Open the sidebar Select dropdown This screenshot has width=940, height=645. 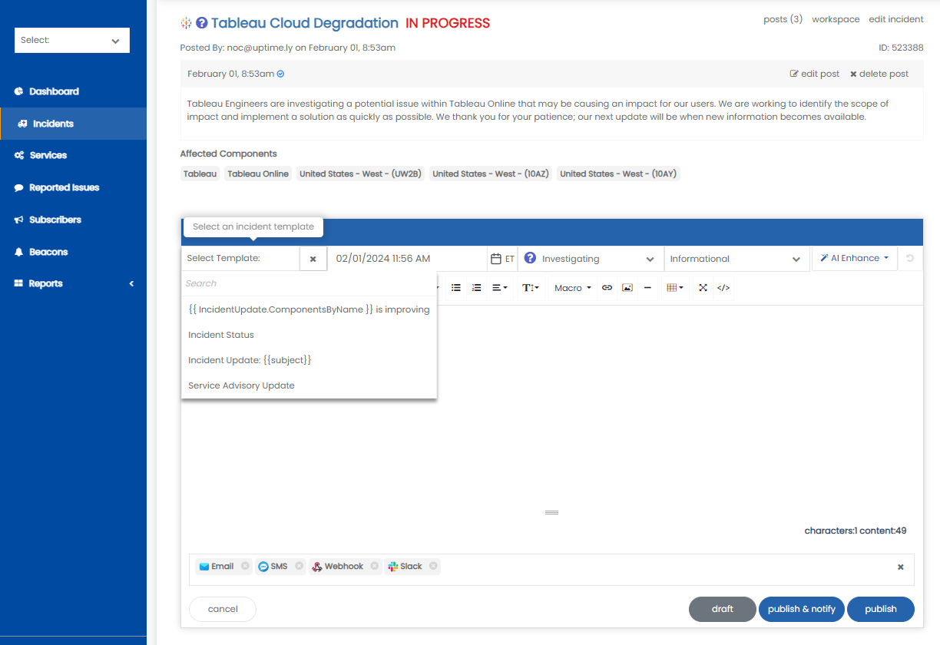click(x=72, y=40)
